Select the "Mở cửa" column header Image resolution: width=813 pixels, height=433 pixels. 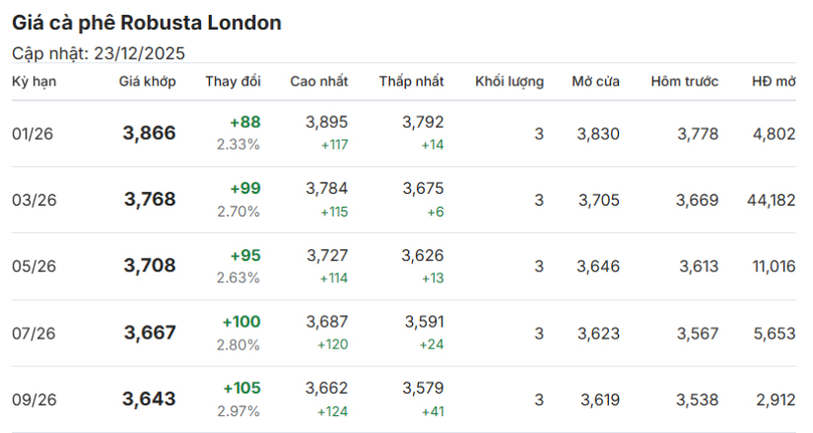click(595, 81)
